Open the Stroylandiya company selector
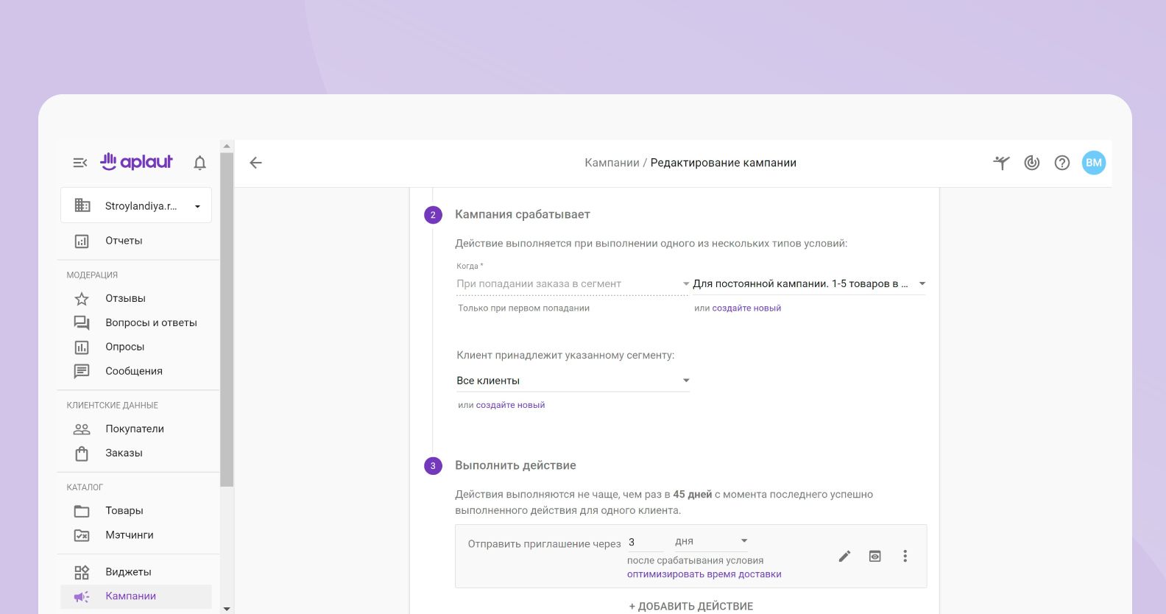The image size is (1166, 614). point(136,205)
